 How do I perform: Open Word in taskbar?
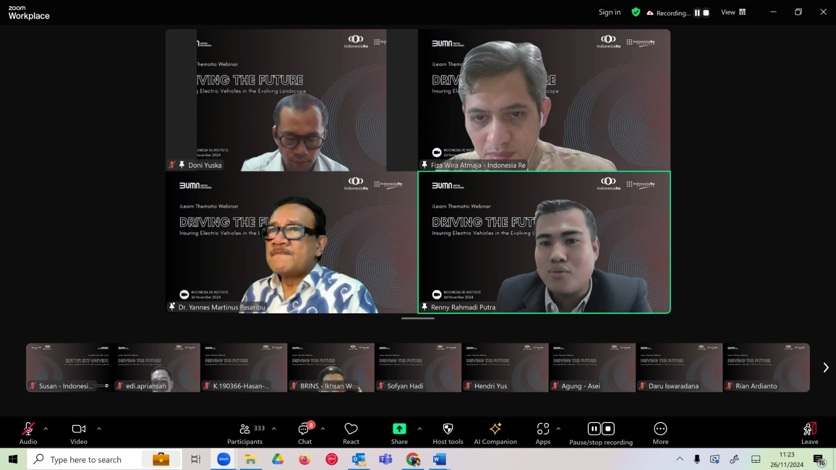pyautogui.click(x=439, y=459)
